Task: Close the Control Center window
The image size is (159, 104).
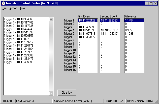Action: point(155,3)
